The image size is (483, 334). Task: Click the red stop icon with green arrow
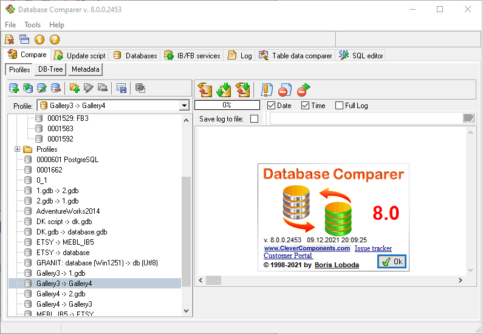pyautogui.click(x=303, y=90)
